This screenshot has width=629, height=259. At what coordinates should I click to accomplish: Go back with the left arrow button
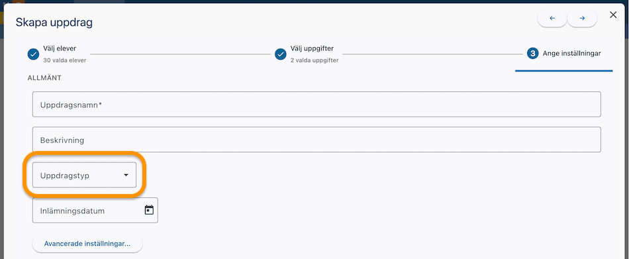[x=552, y=19]
